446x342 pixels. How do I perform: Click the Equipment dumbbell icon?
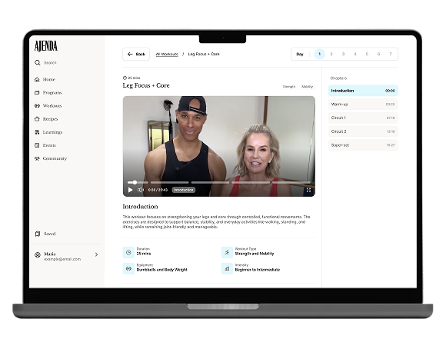(x=128, y=269)
